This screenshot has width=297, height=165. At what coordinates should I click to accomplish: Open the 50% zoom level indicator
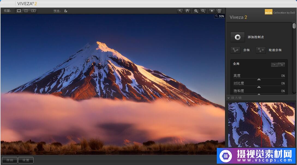point(220,16)
